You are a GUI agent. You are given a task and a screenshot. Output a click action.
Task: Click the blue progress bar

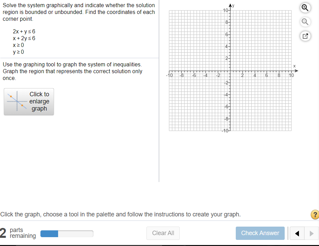click(x=49, y=234)
